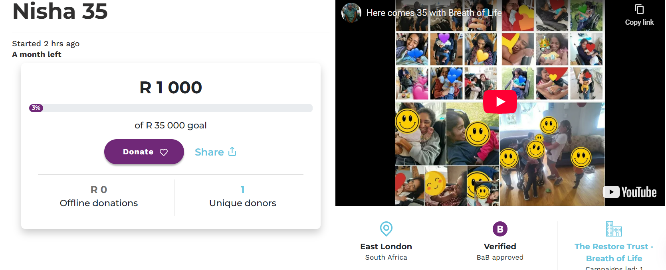
Task: Click the Copy link icon on video
Action: pyautogui.click(x=639, y=10)
